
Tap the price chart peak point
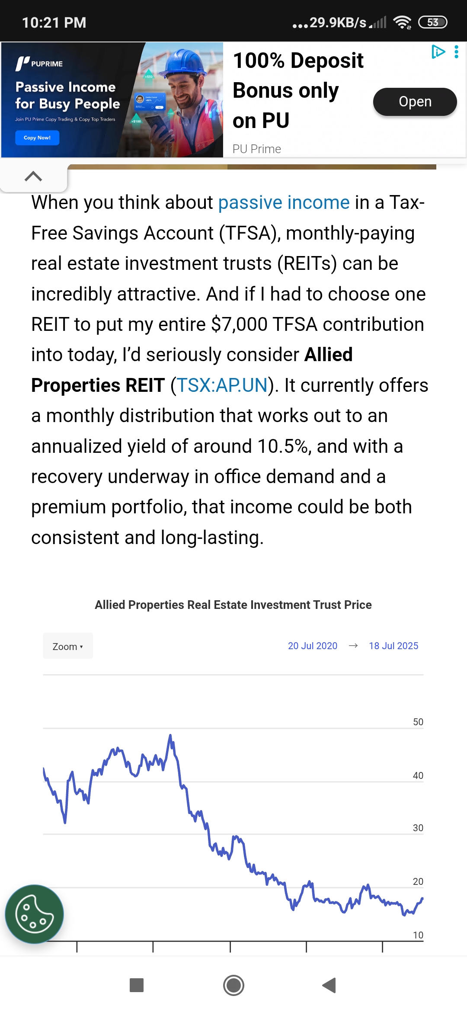(x=170, y=735)
